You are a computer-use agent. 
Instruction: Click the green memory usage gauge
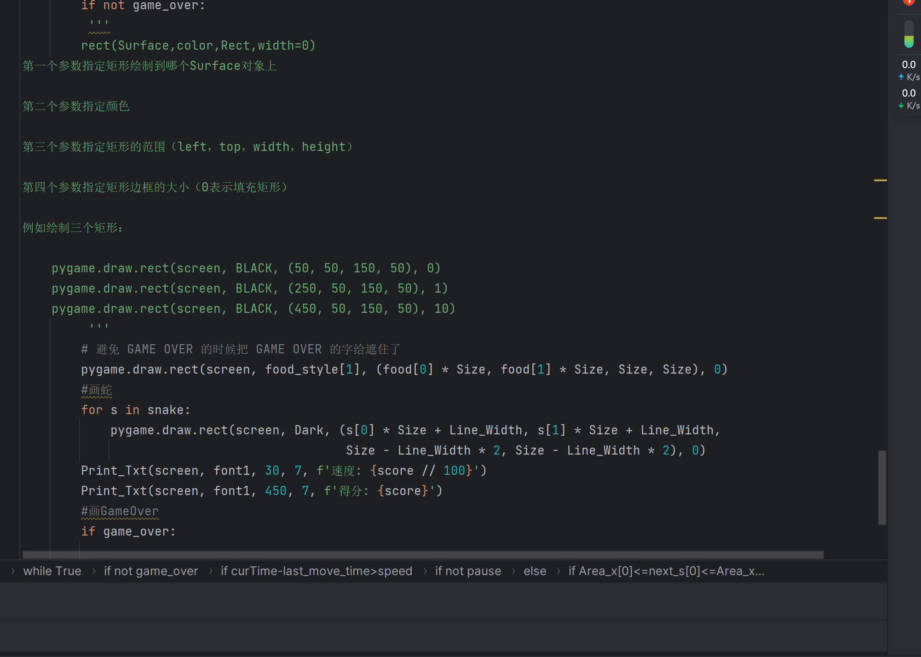(909, 34)
